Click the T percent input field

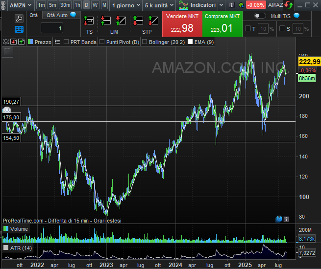pos(263,29)
